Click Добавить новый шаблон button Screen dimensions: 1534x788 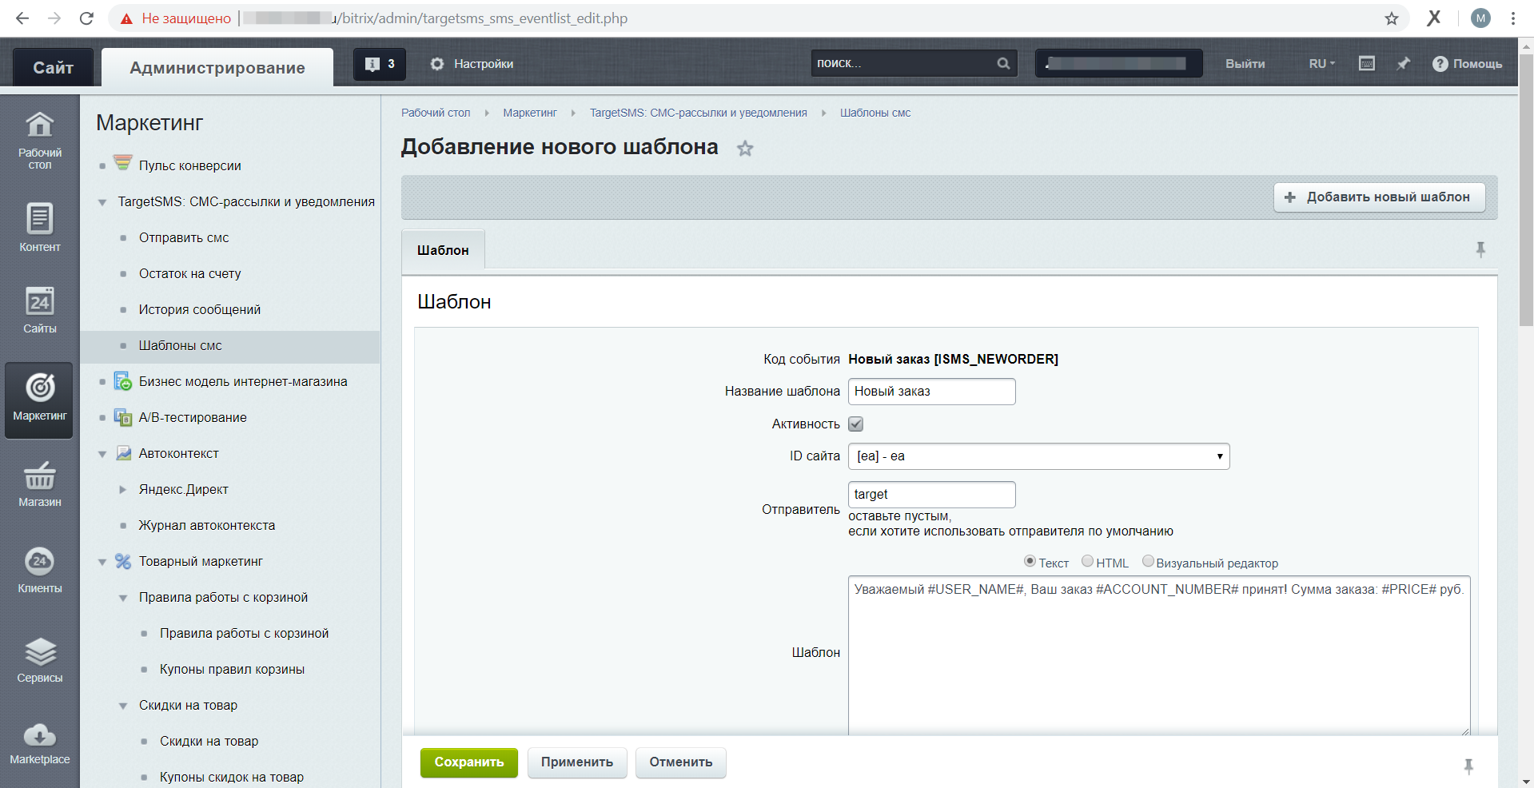(x=1379, y=197)
